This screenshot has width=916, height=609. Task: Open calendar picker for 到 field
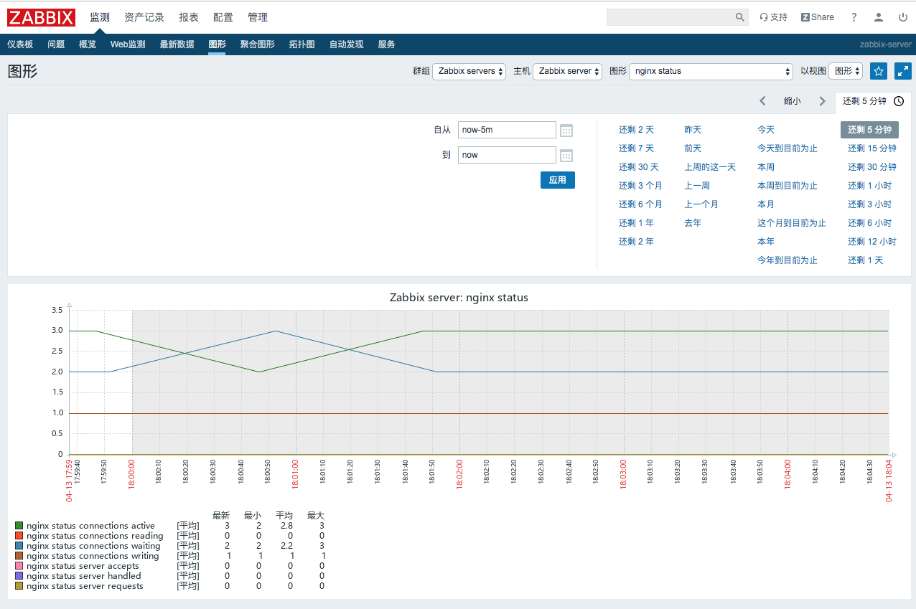click(566, 156)
